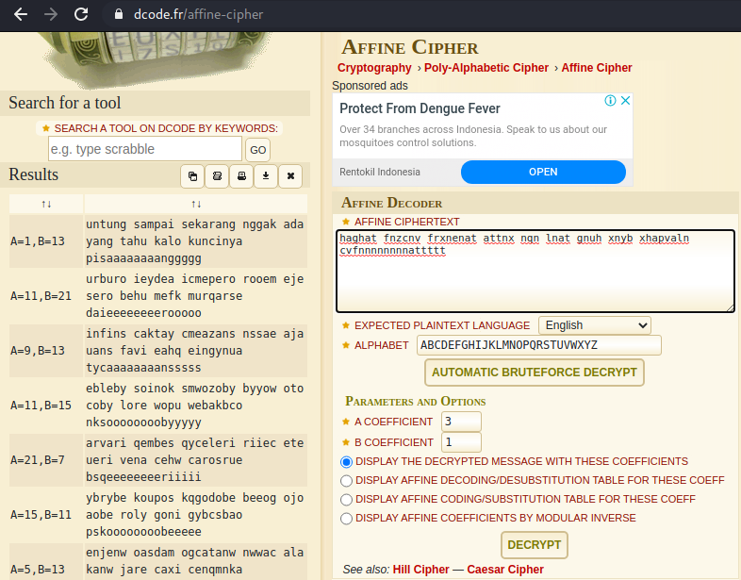Adjust the A coefficient number field
The width and height of the screenshot is (741, 580).
point(460,422)
